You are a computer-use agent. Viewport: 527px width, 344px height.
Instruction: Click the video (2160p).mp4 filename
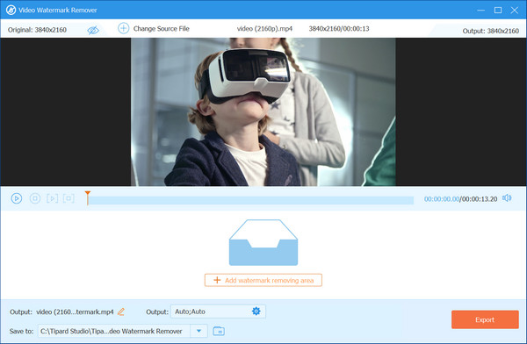[x=264, y=29]
